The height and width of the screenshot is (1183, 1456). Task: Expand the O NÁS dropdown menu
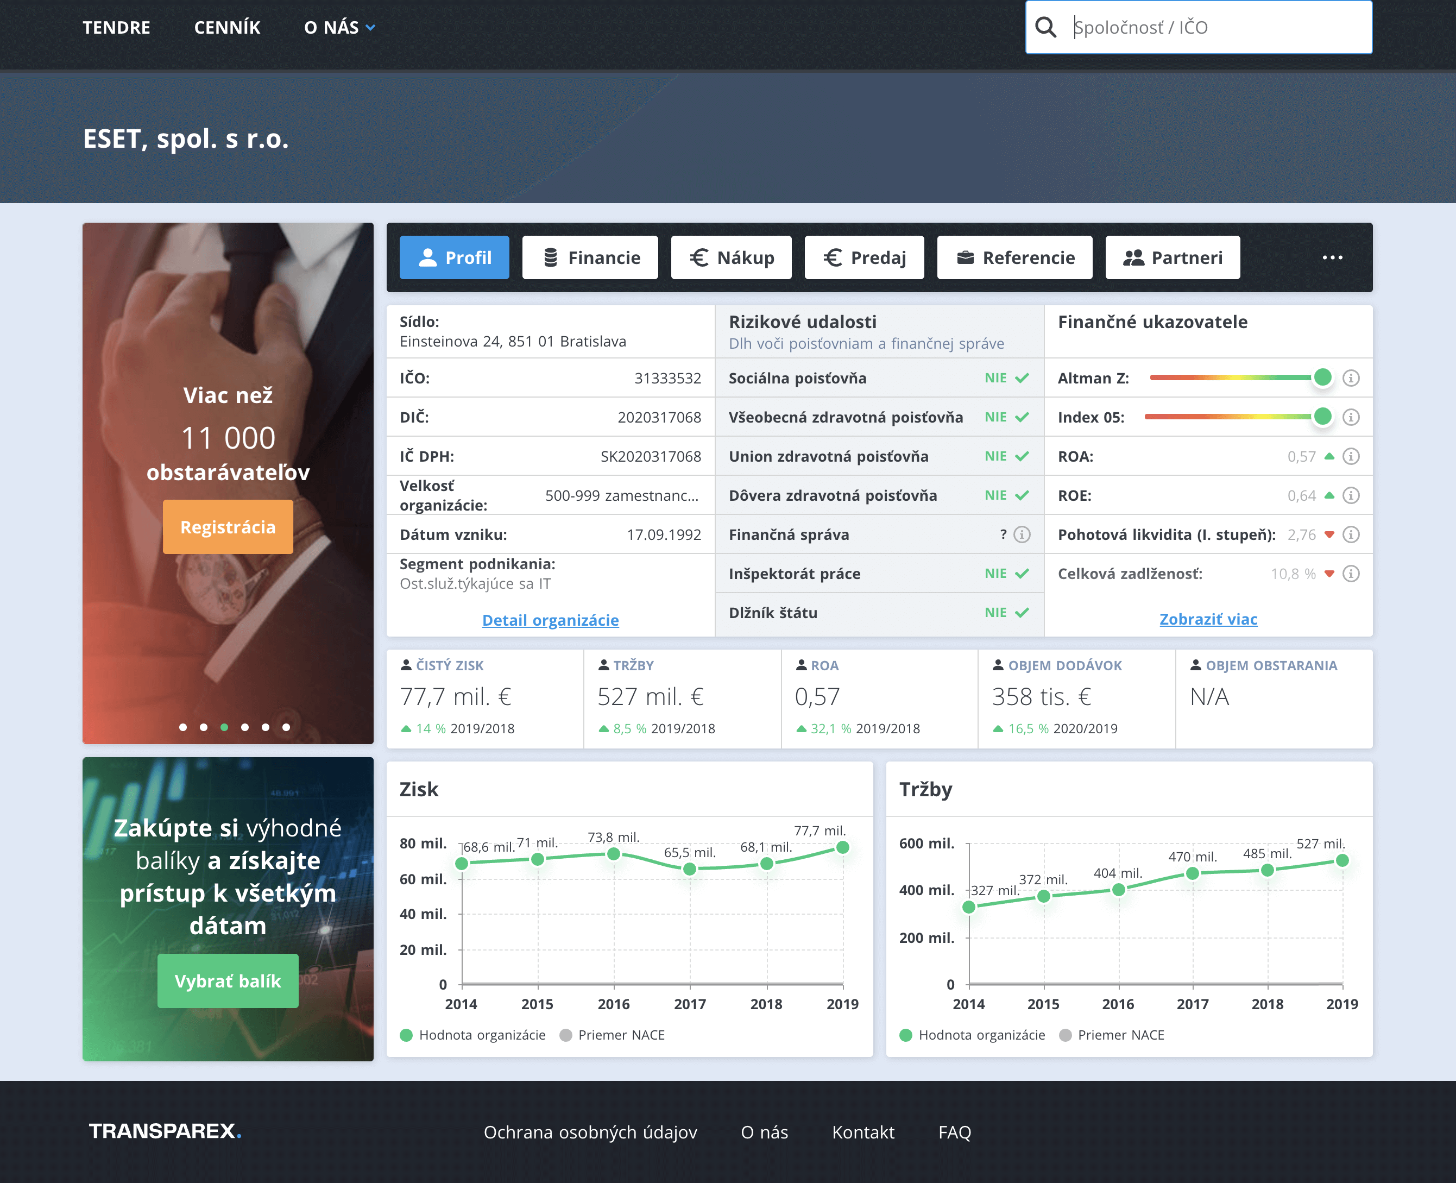coord(339,27)
